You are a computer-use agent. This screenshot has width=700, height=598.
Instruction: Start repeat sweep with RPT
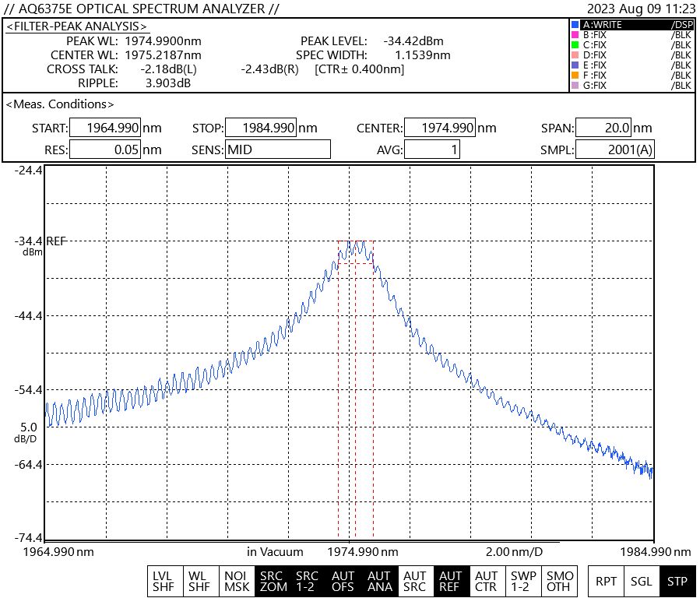click(x=606, y=582)
